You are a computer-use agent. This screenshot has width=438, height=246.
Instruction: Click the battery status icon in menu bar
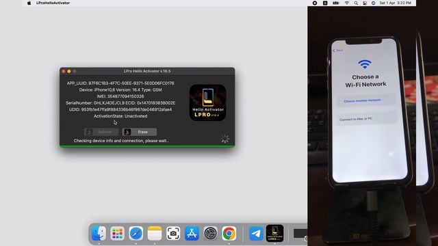point(336,3)
